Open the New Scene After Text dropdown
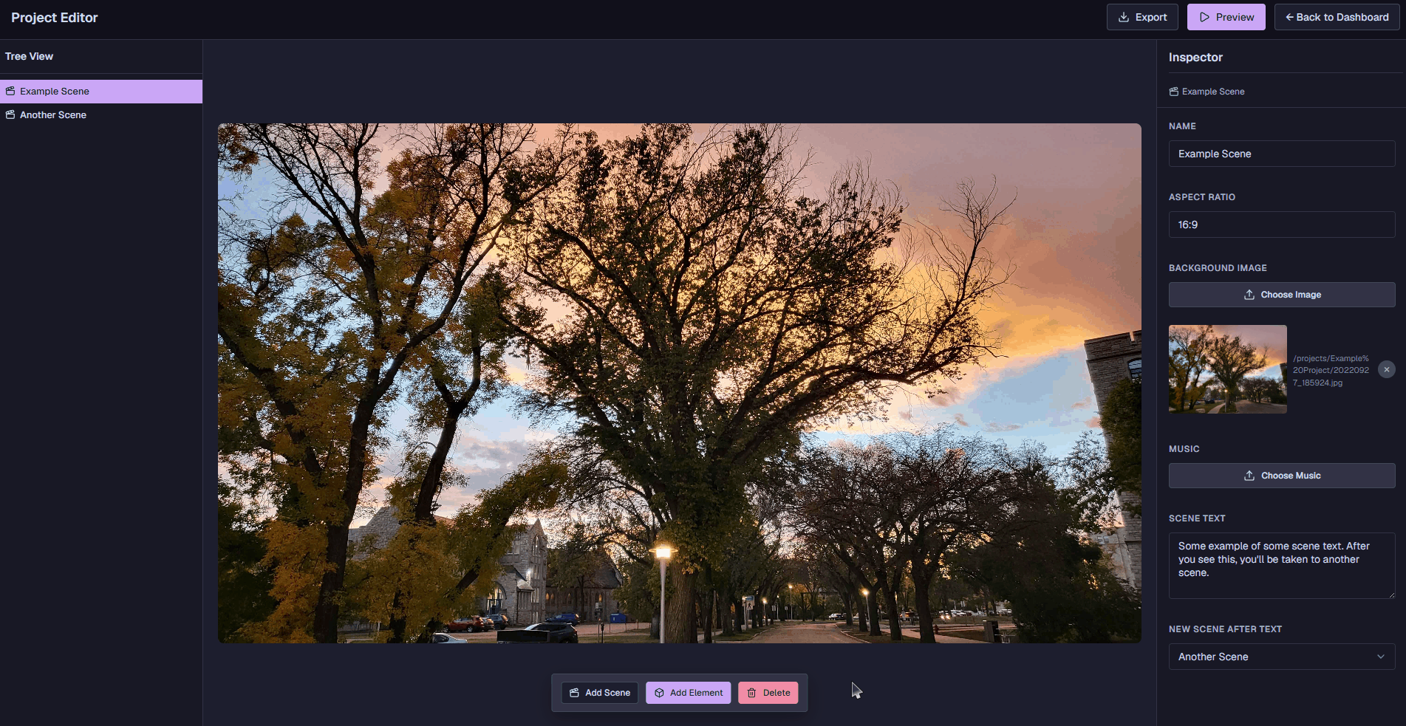 tap(1281, 657)
